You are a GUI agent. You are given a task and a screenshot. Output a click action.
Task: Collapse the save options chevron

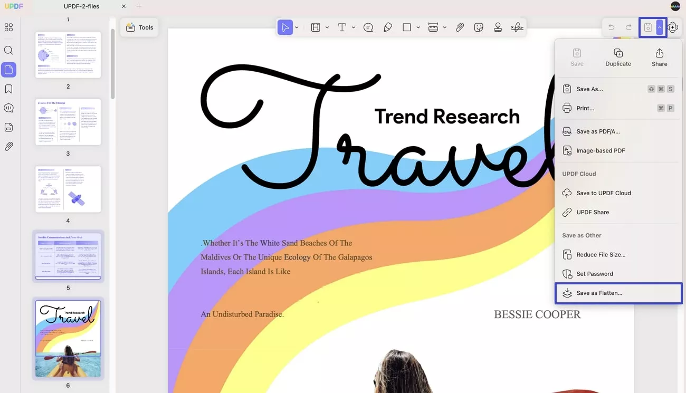point(660,27)
